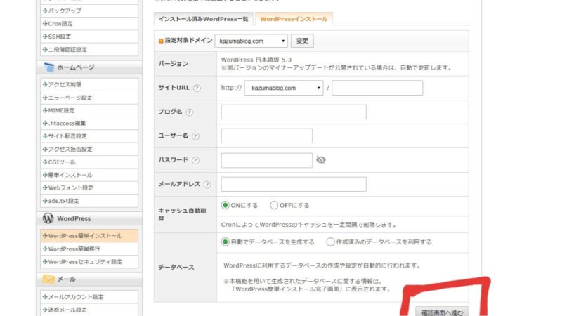Select WordPress簡単インストール in the sidebar
562x316 pixels.
click(89, 236)
